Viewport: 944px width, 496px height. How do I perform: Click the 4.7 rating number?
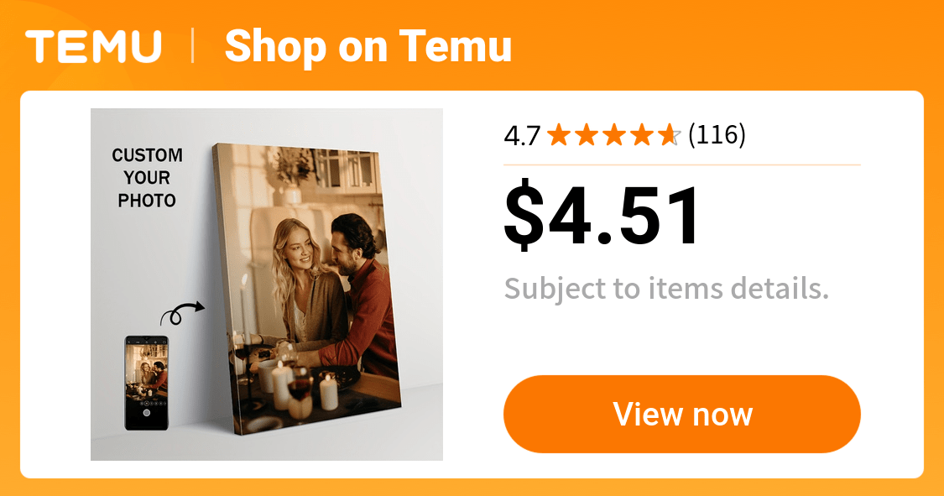[x=522, y=135]
